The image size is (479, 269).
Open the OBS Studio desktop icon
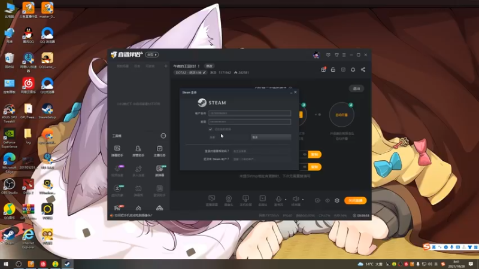10,187
